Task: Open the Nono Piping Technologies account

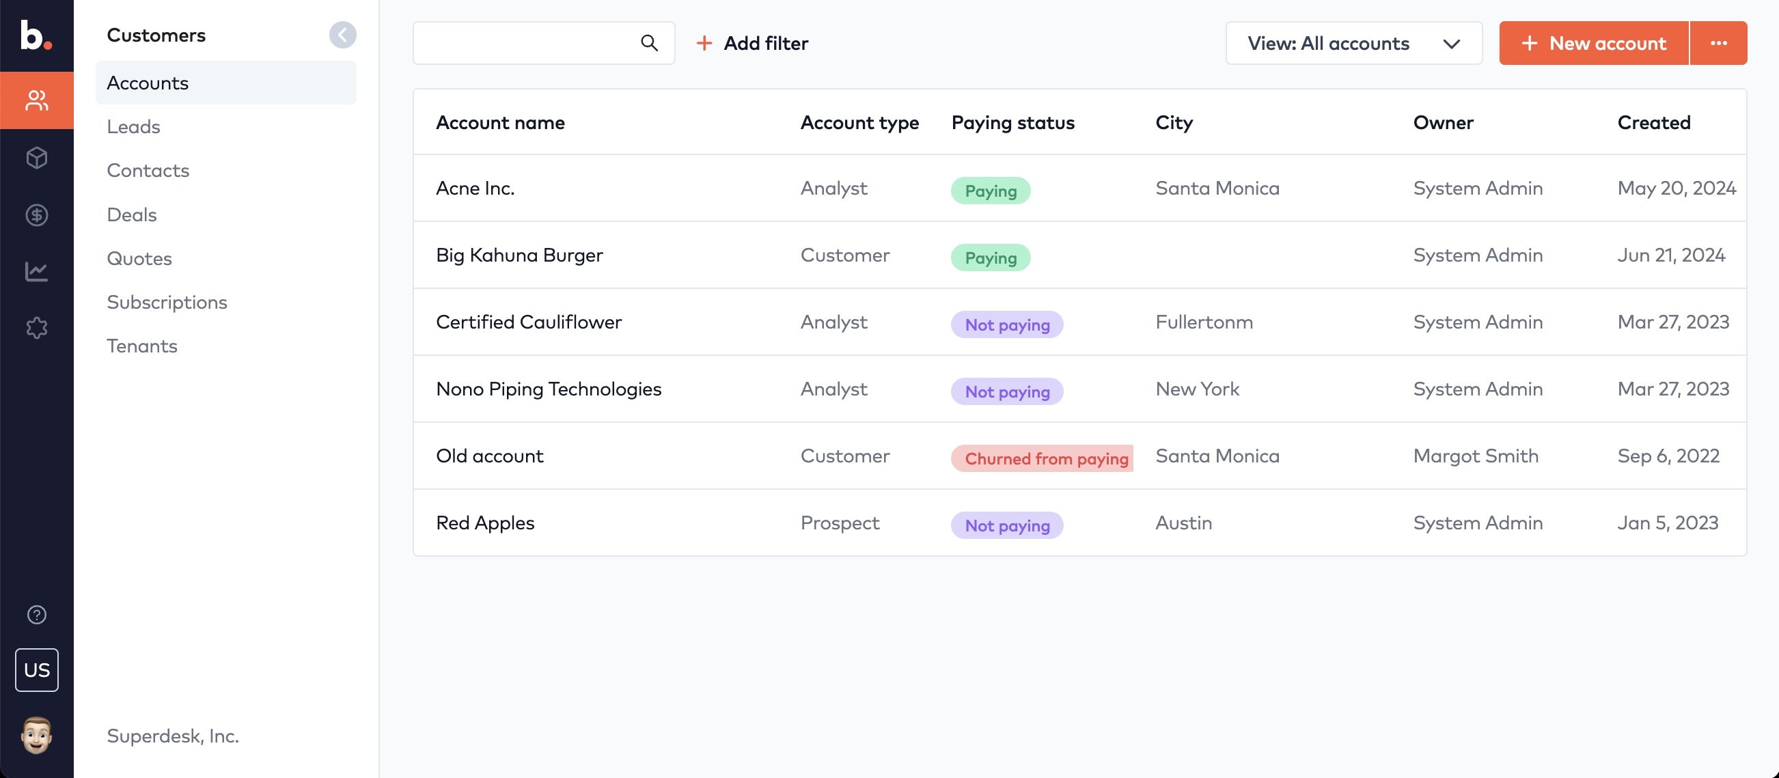Action: (549, 389)
